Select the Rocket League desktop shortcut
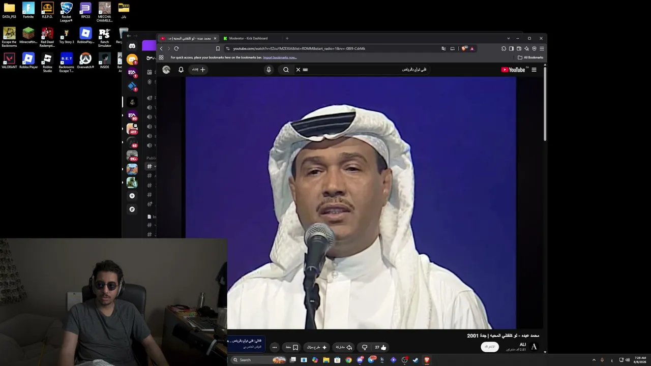This screenshot has height=366, width=651. (x=66, y=11)
